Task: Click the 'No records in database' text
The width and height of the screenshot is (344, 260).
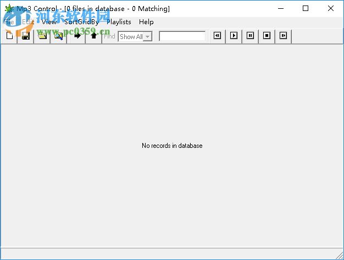Action: coord(172,146)
